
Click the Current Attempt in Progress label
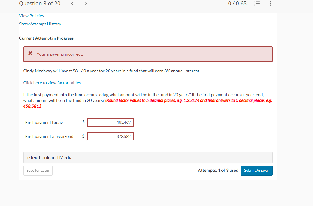(46, 38)
